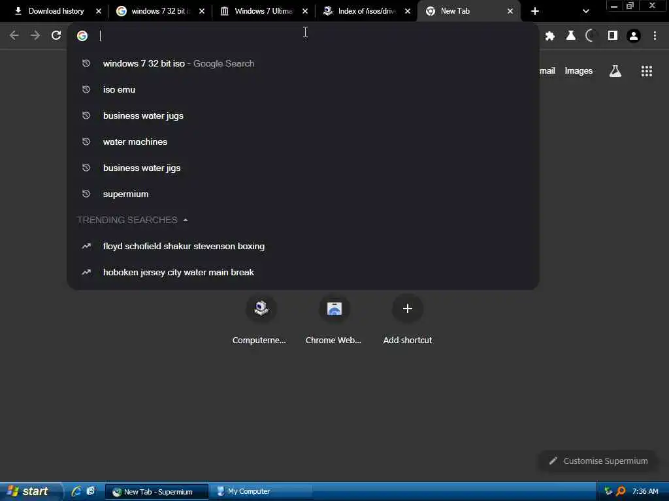This screenshot has width=669, height=501.
Task: Click the trending icon beside 'floyd schofield' suggestion
Action: [x=86, y=246]
